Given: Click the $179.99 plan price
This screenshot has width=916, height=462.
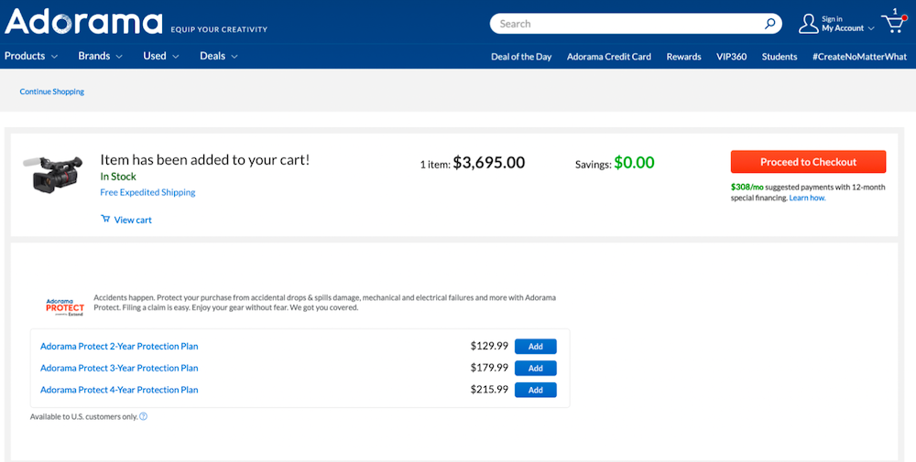Looking at the screenshot, I should (x=489, y=368).
